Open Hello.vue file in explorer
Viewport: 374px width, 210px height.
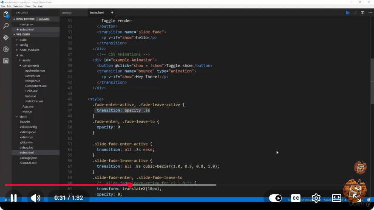click(x=31, y=91)
